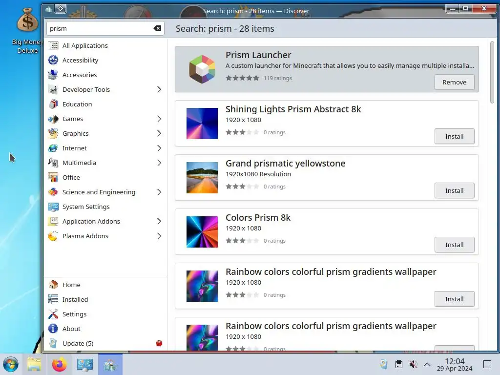Click the Accessories category icon
500x375 pixels.
[x=53, y=75]
